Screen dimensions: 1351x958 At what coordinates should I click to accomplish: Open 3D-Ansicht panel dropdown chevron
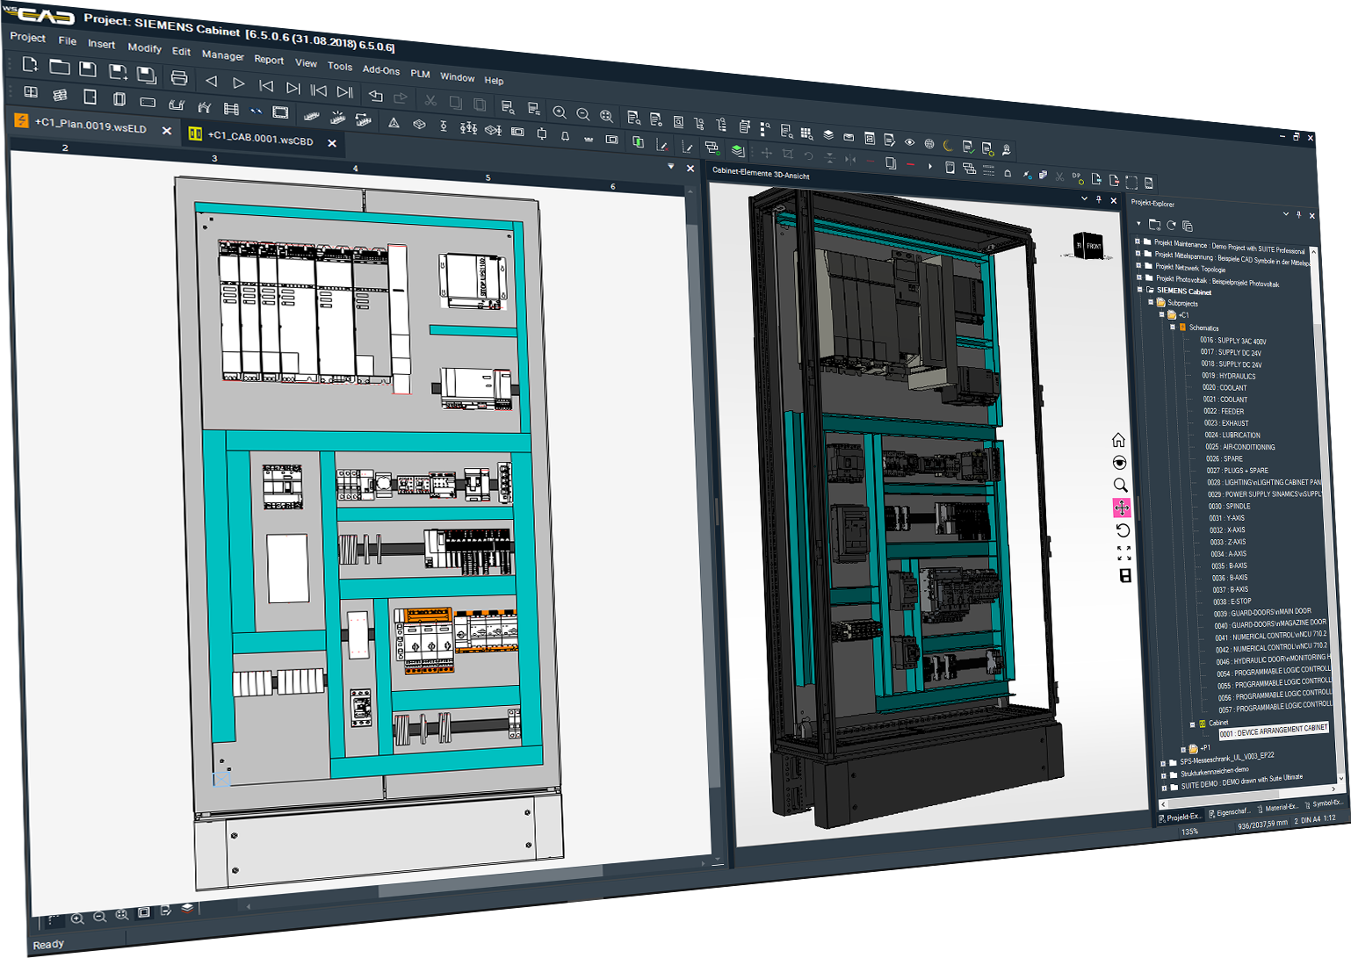(1084, 198)
